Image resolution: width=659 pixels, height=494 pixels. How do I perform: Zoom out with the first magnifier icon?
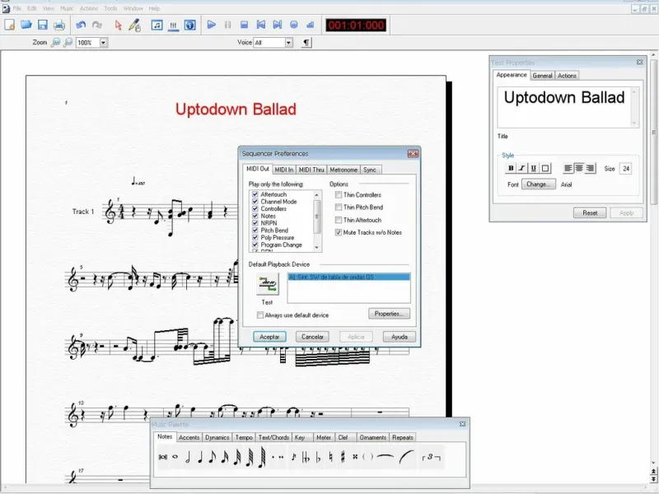[55, 43]
